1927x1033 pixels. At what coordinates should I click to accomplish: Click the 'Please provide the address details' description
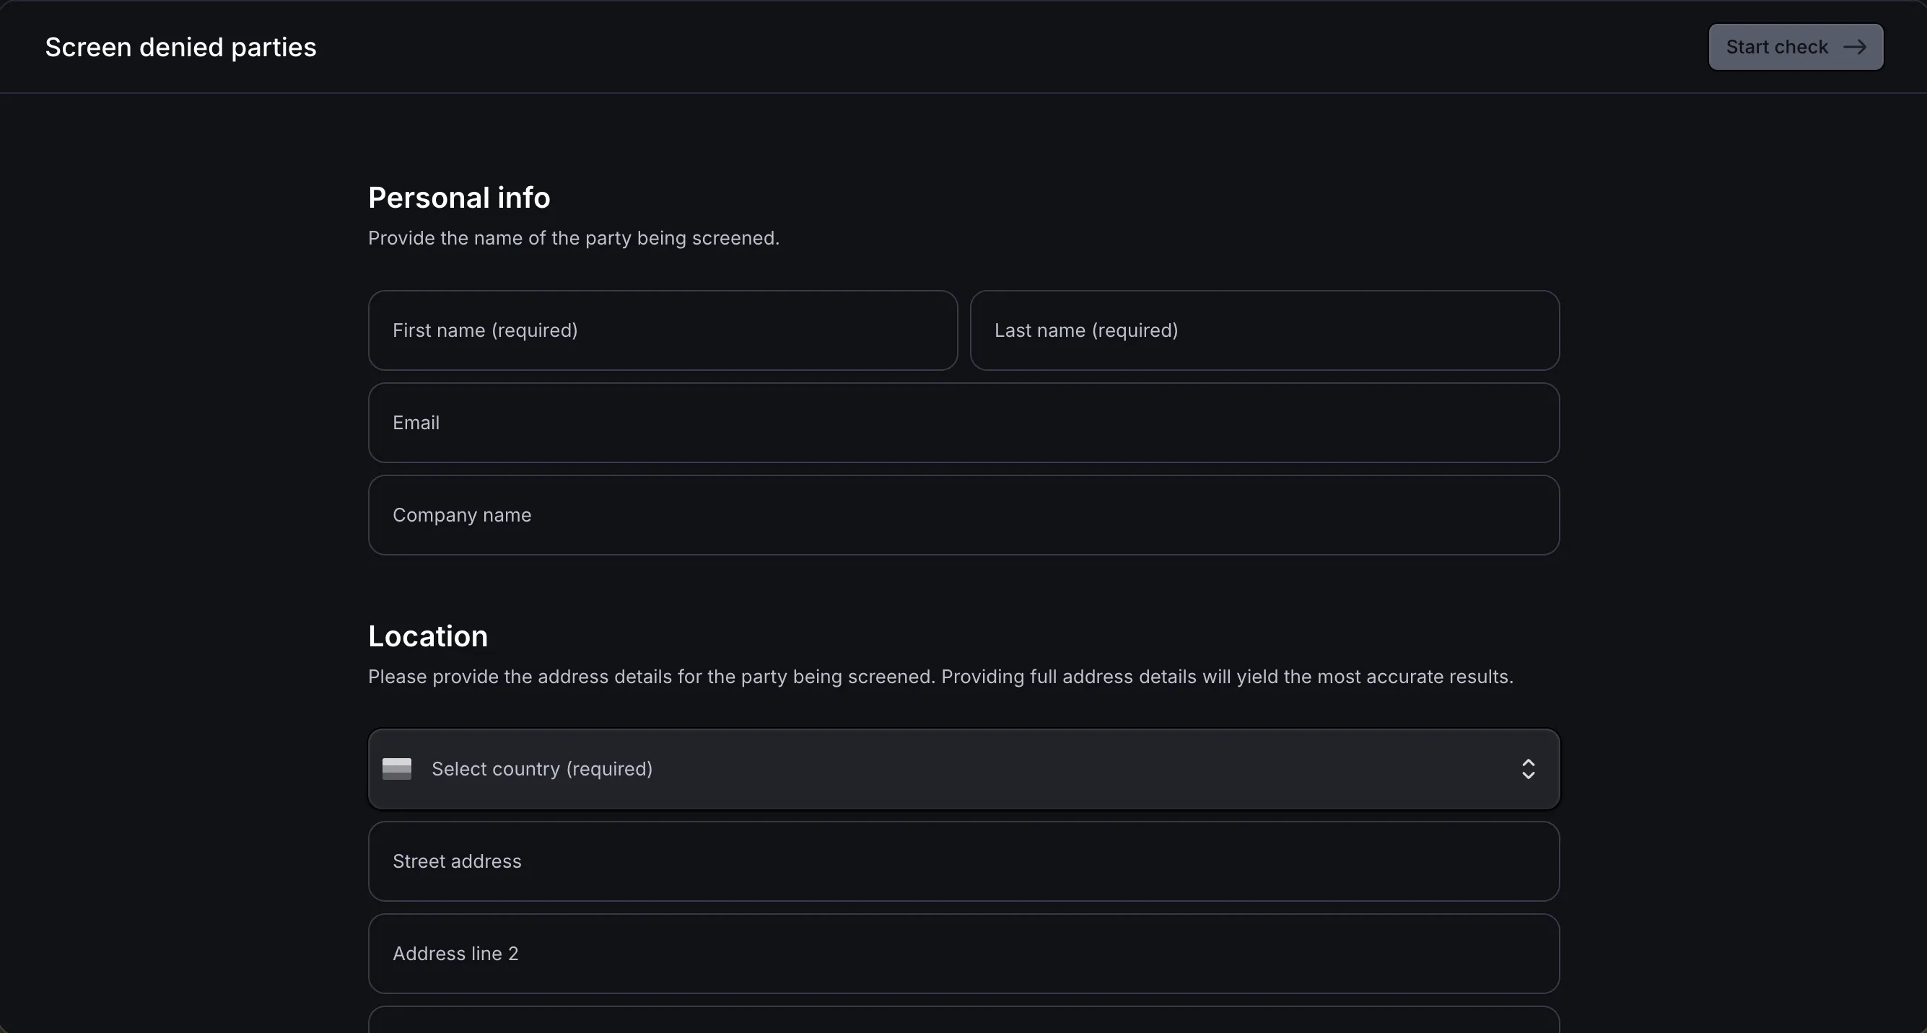940,677
